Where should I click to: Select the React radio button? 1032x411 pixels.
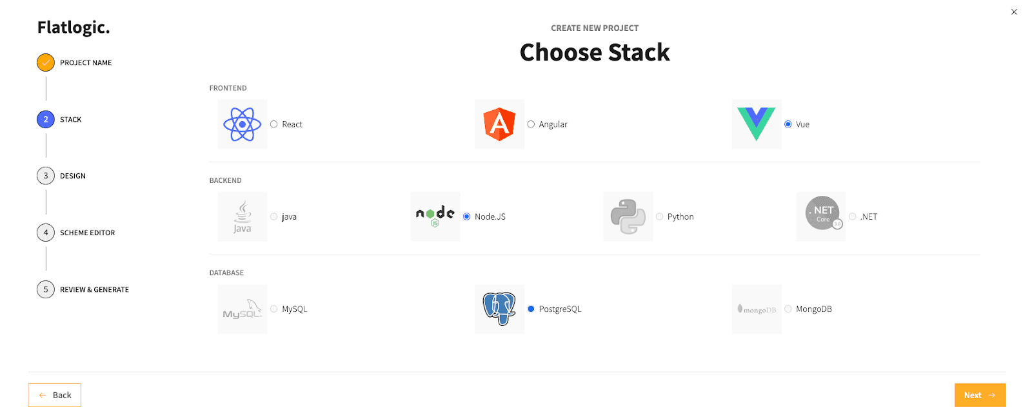pos(274,124)
